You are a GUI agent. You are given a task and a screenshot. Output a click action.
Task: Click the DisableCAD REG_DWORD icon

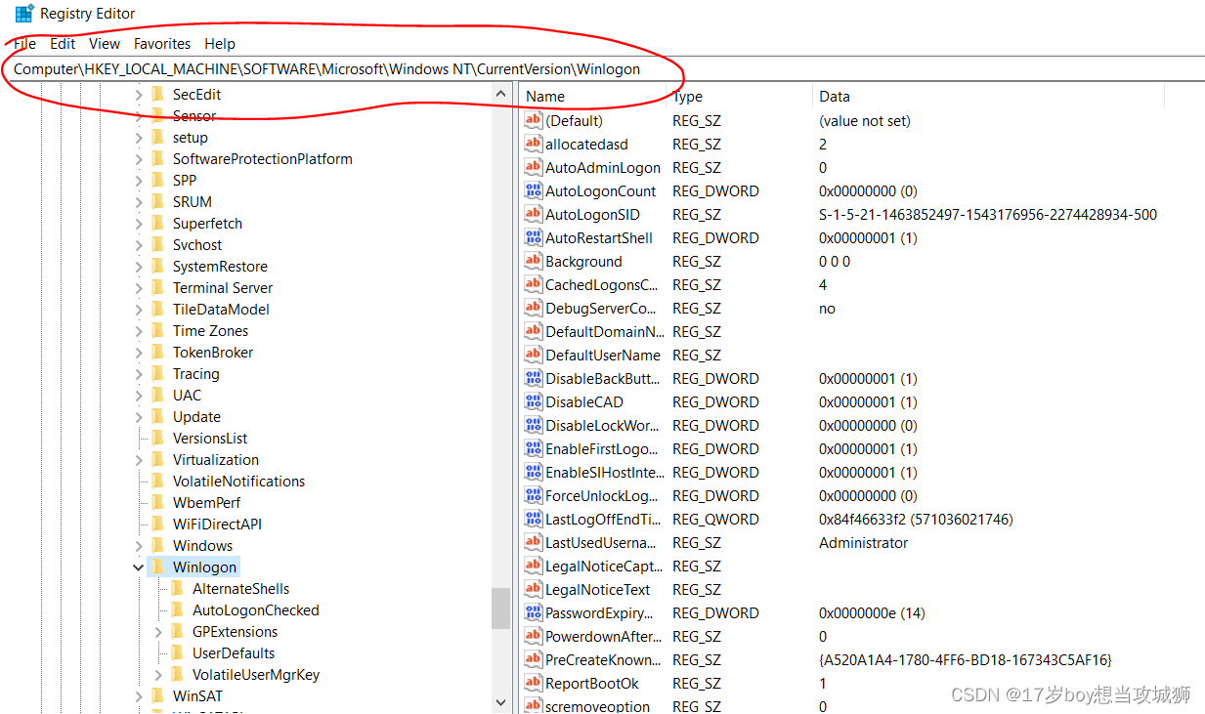533,401
